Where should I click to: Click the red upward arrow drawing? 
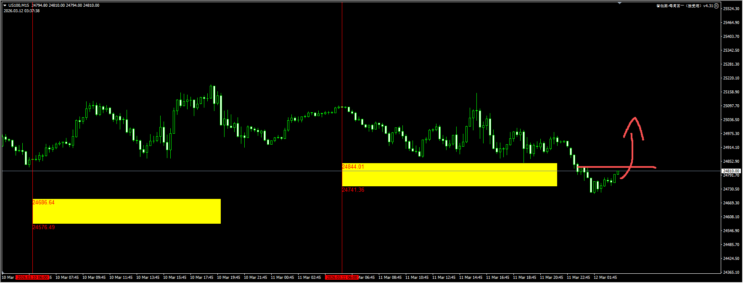(x=632, y=143)
